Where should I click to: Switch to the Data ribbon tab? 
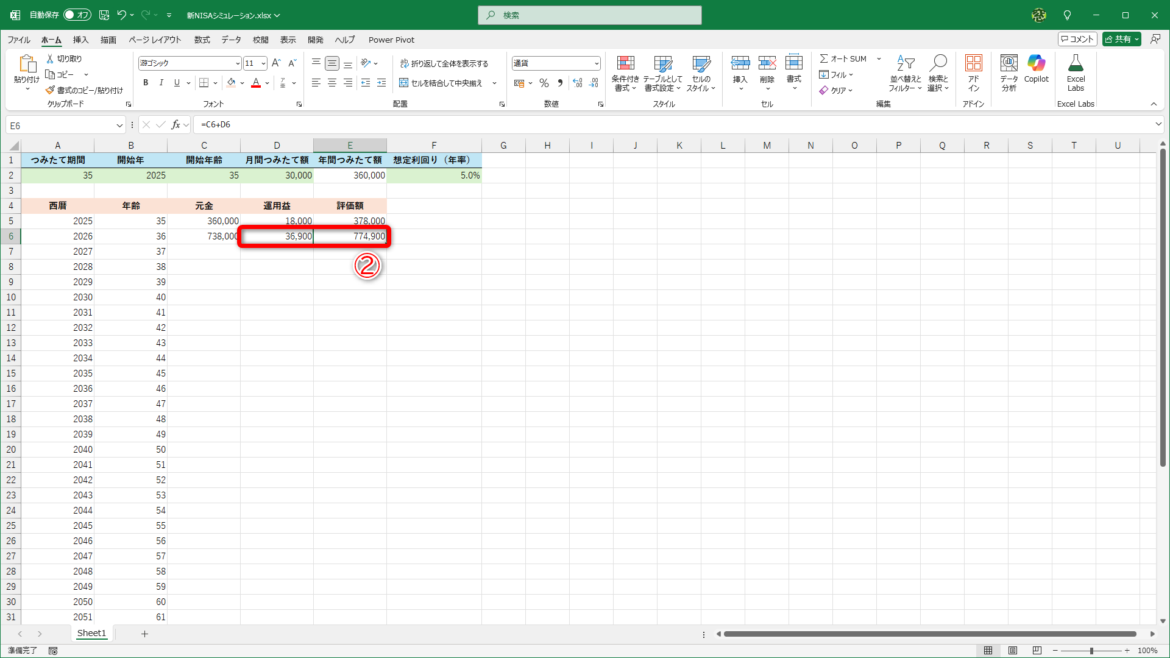(231, 40)
